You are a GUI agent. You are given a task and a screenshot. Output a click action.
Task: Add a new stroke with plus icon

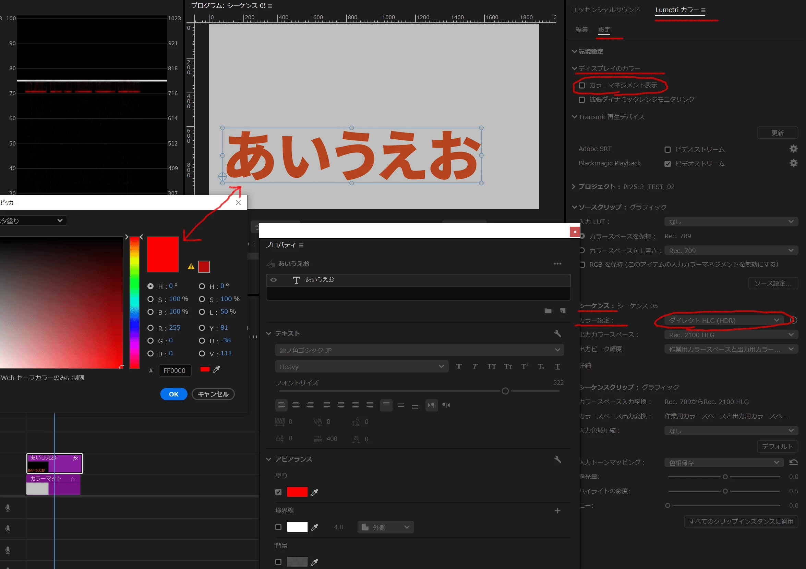pos(557,510)
